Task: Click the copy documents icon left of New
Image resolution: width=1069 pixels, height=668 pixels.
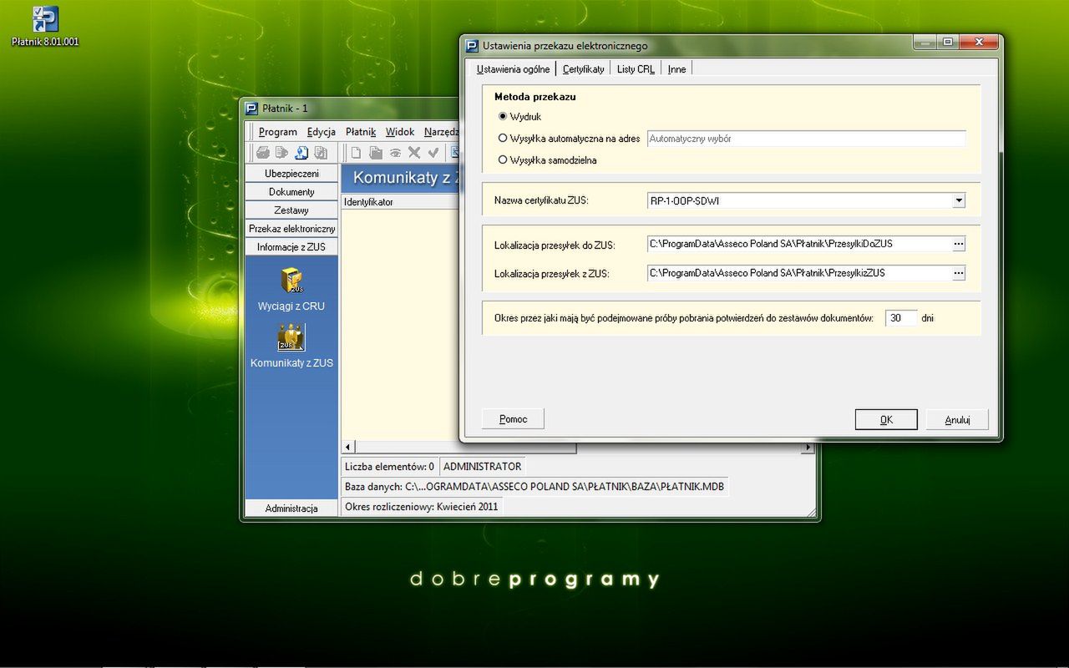Action: click(320, 153)
